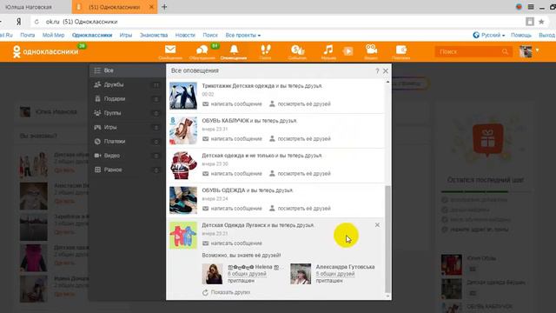Image resolution: width=556 pixels, height=313 pixels.
Task: View friends of ОБУВЬ ОДЕЖДА
Action: 300,209
